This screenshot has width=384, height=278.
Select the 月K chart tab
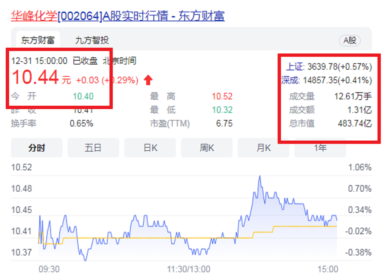tap(264, 148)
